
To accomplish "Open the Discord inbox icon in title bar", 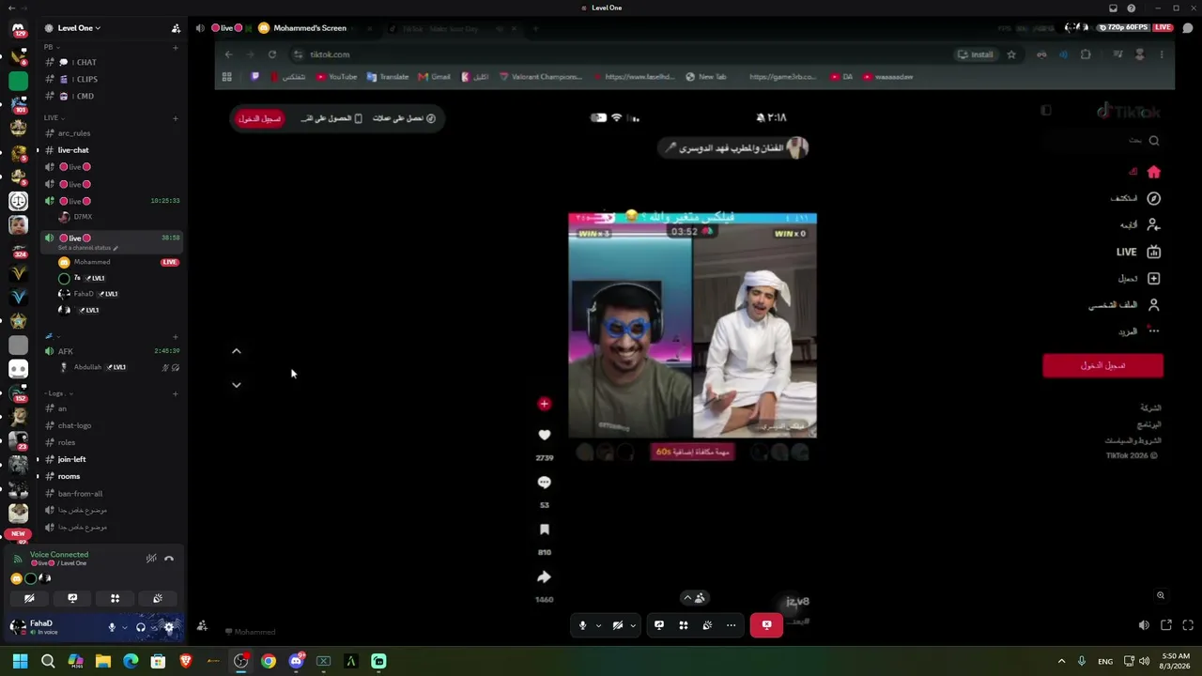I will 1113,8.
